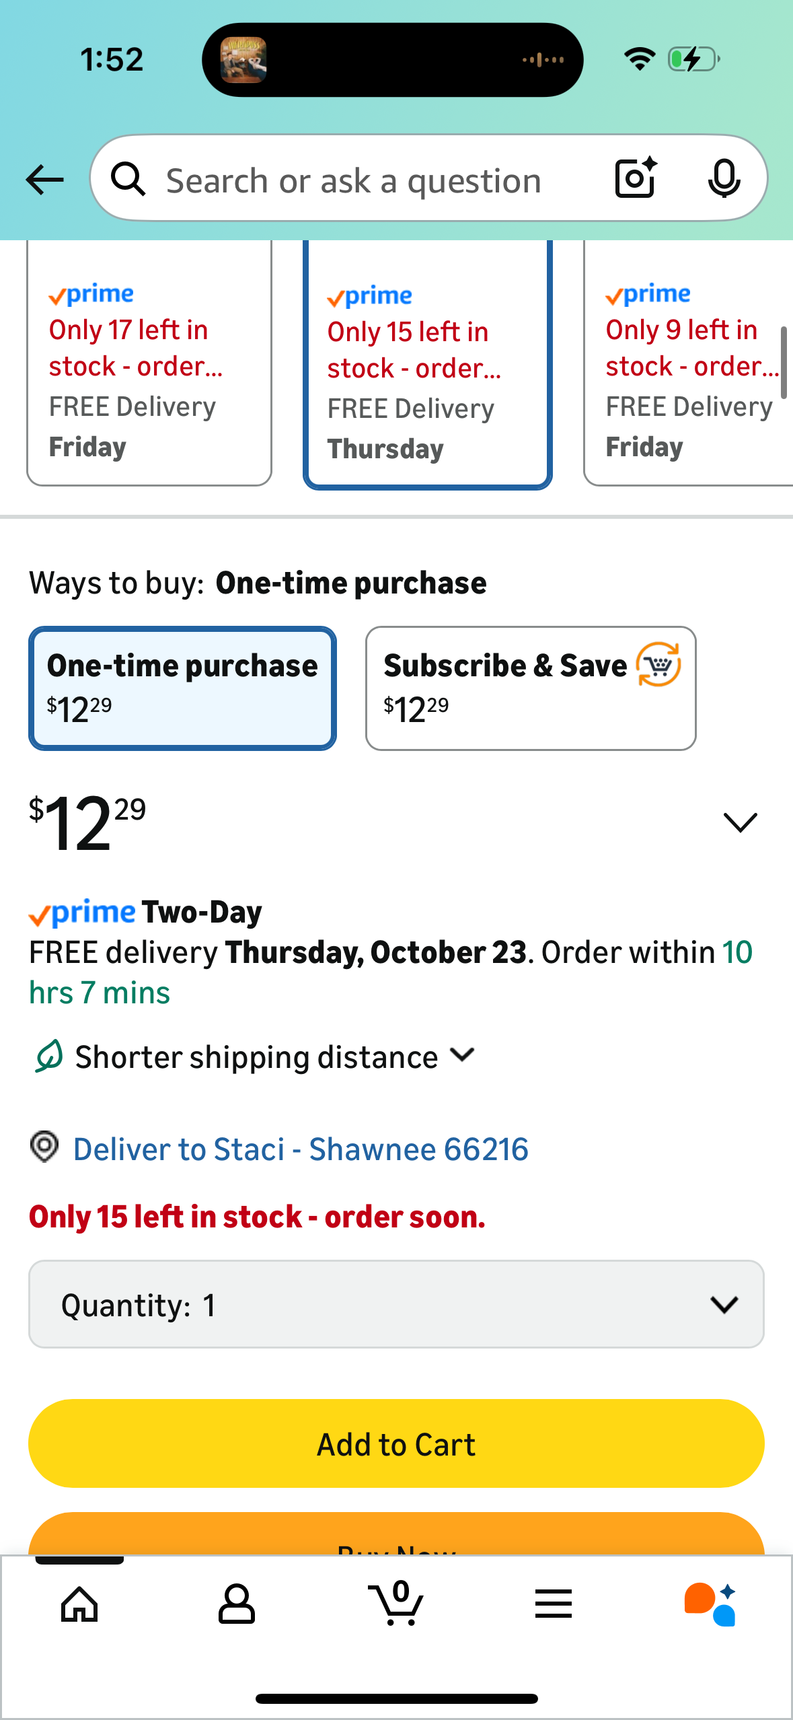Tap the microphone voice search icon
This screenshot has width=793, height=1720.
click(x=724, y=178)
